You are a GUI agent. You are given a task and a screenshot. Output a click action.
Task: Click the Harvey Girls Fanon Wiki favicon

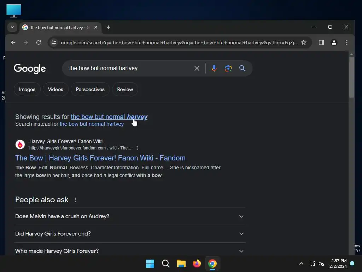click(20, 144)
